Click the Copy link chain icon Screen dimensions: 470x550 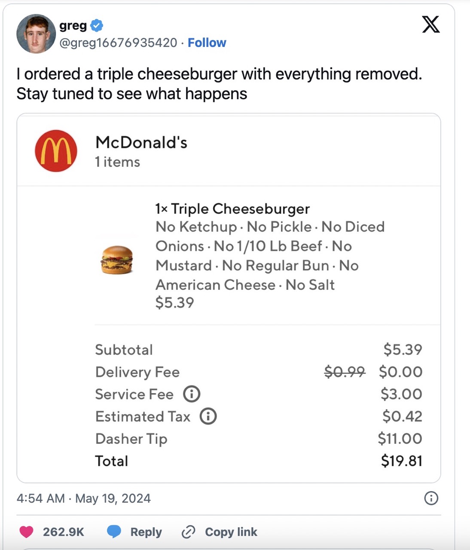[x=188, y=532]
